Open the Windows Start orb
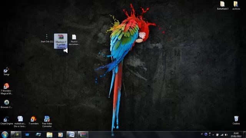 coord(5,135)
